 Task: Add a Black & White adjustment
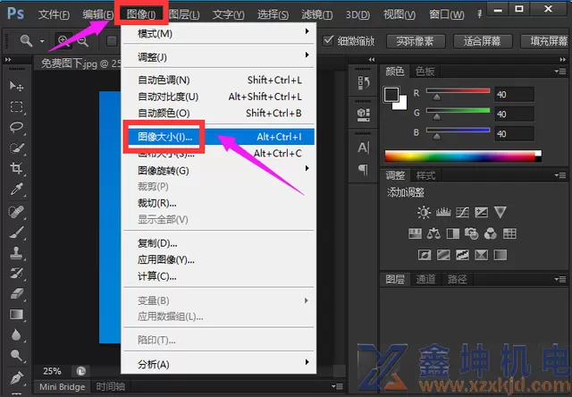coord(453,233)
